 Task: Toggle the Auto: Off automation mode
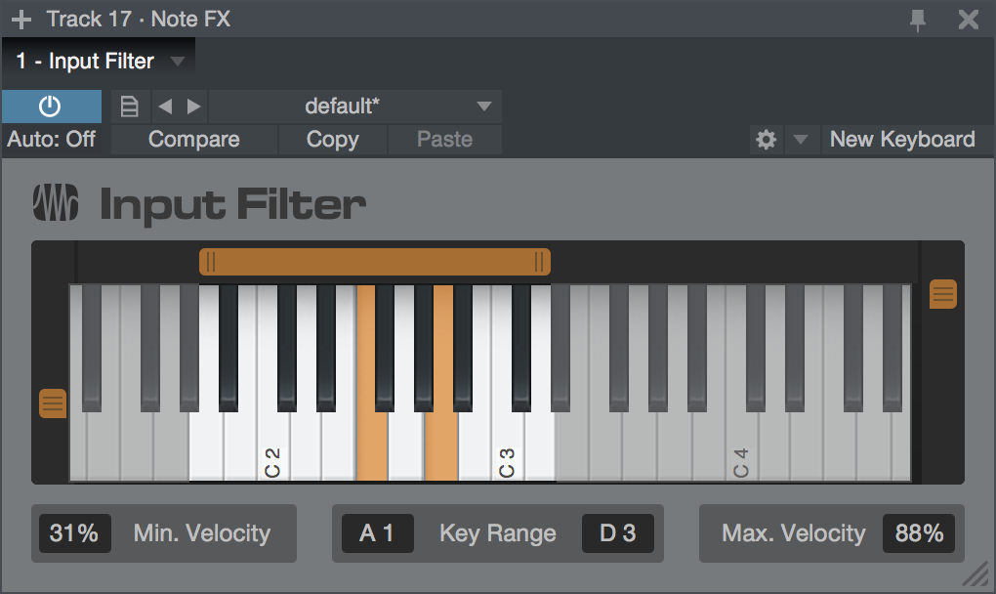pyautogui.click(x=51, y=139)
